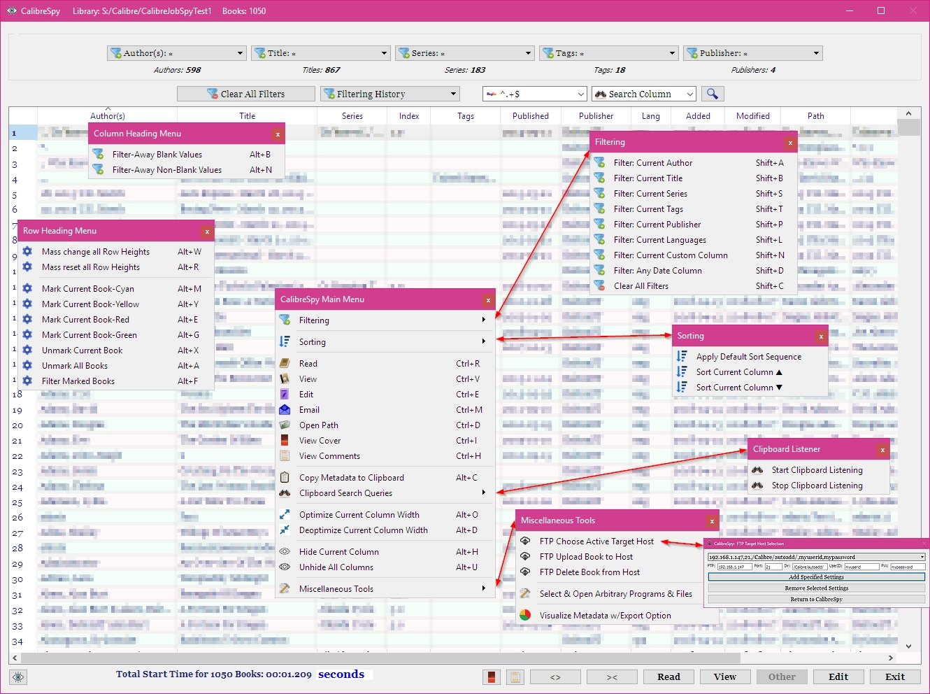Click the FTP address input field
Screen dimensions: 930x694
tap(734, 567)
